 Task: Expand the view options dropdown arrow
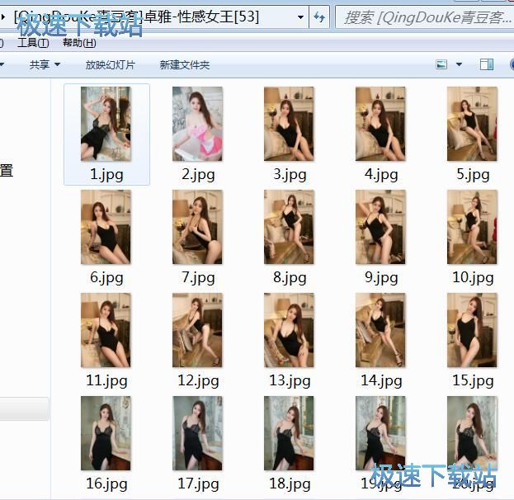click(x=459, y=64)
